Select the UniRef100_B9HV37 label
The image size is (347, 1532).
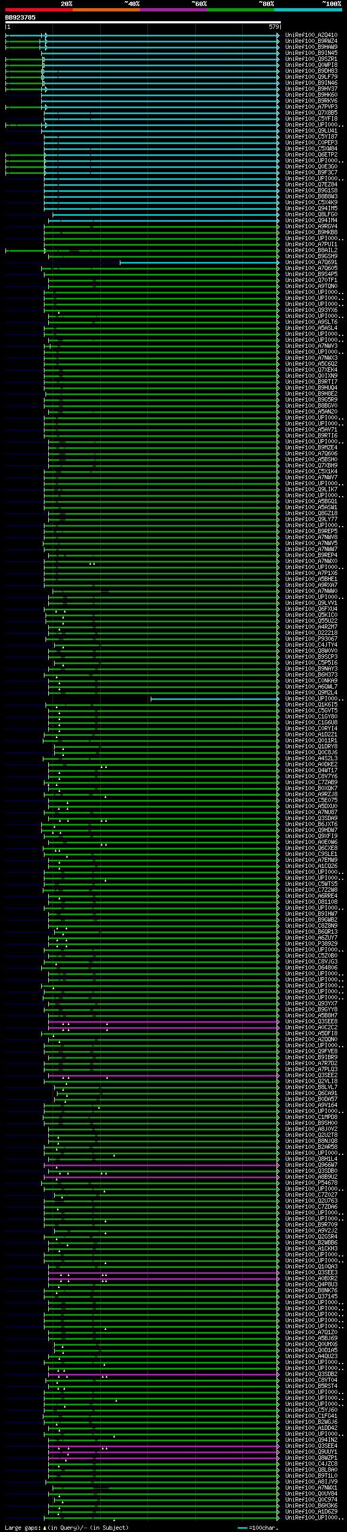coord(311,89)
